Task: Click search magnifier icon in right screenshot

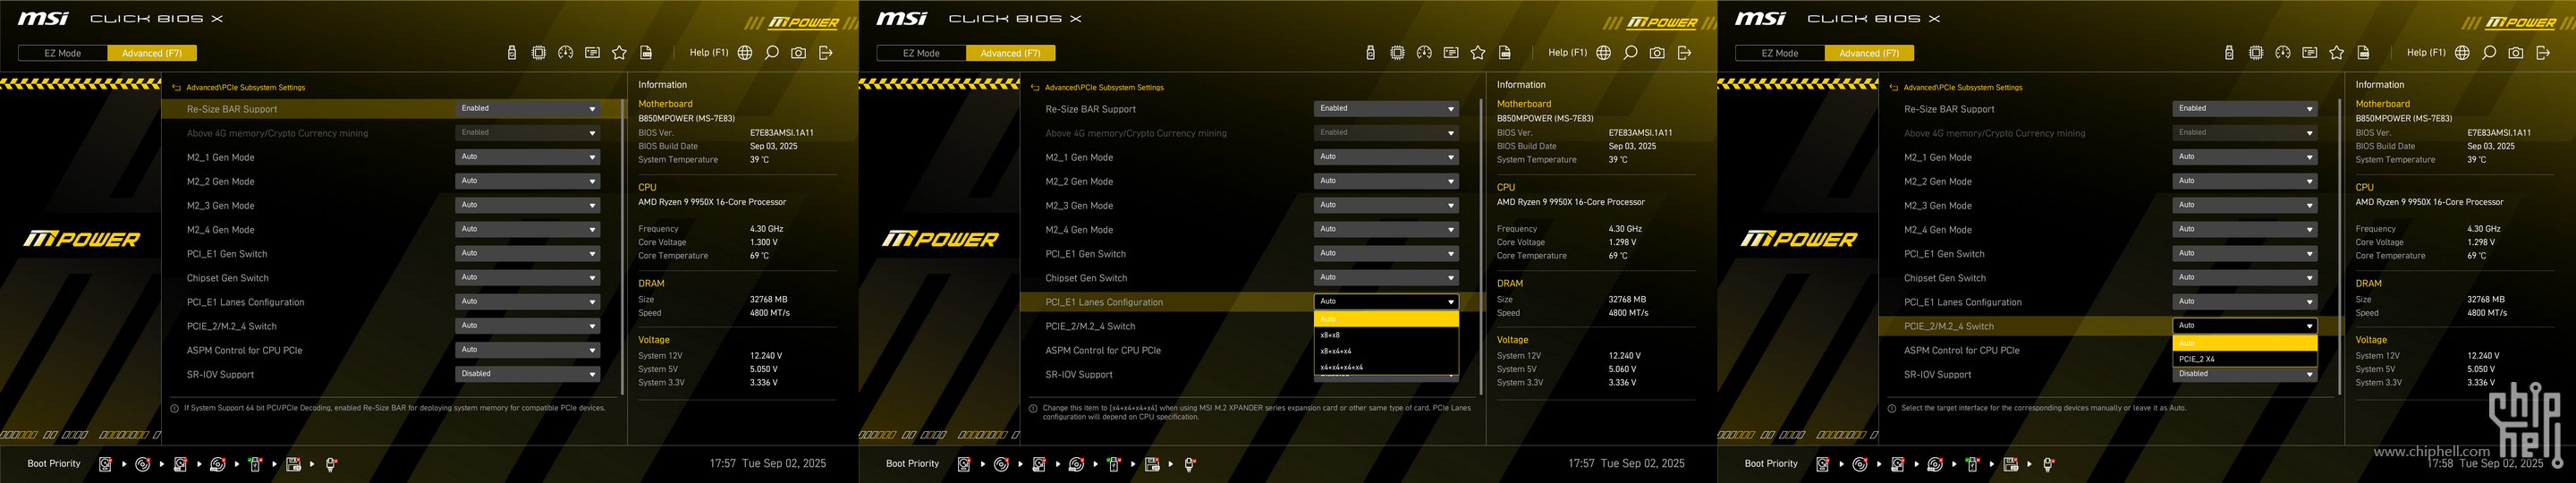Action: point(2489,53)
